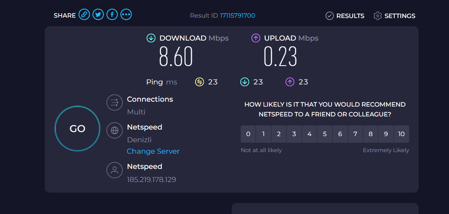This screenshot has width=449, height=214.
Task: Click the Netspeed server globe icon
Action: click(115, 130)
